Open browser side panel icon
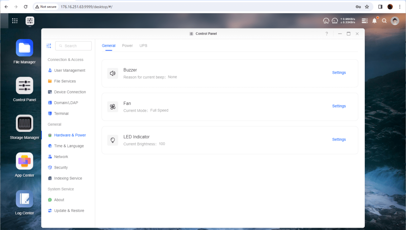This screenshot has height=230, width=406. [380, 7]
